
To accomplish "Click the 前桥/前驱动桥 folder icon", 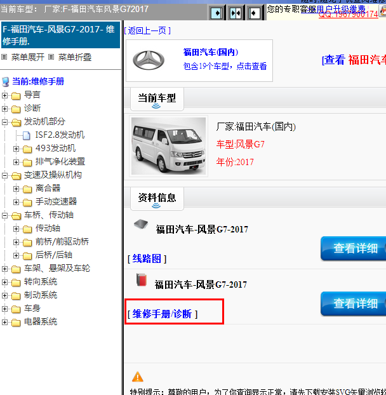I will (27, 242).
